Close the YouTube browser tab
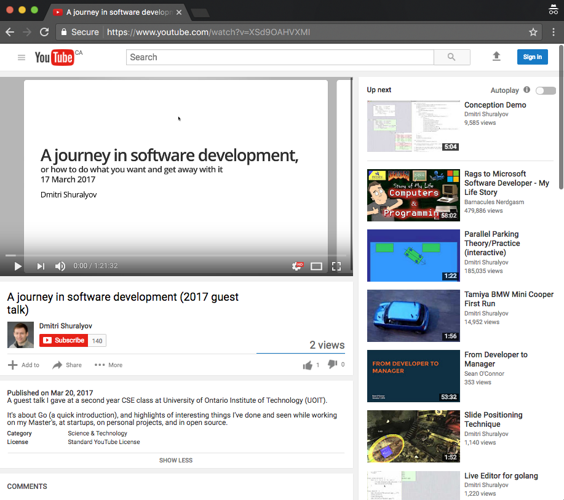The height and width of the screenshot is (500, 564). pyautogui.click(x=179, y=12)
